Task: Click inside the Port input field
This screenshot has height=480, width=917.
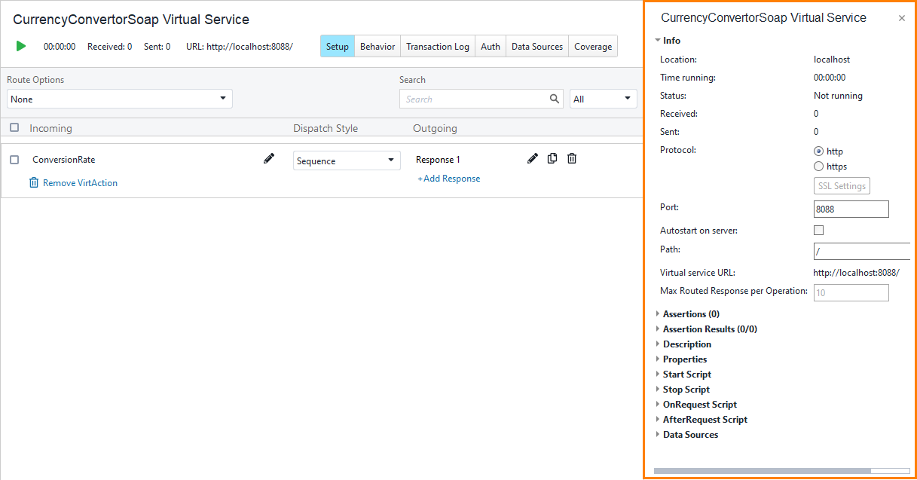Action: click(850, 209)
